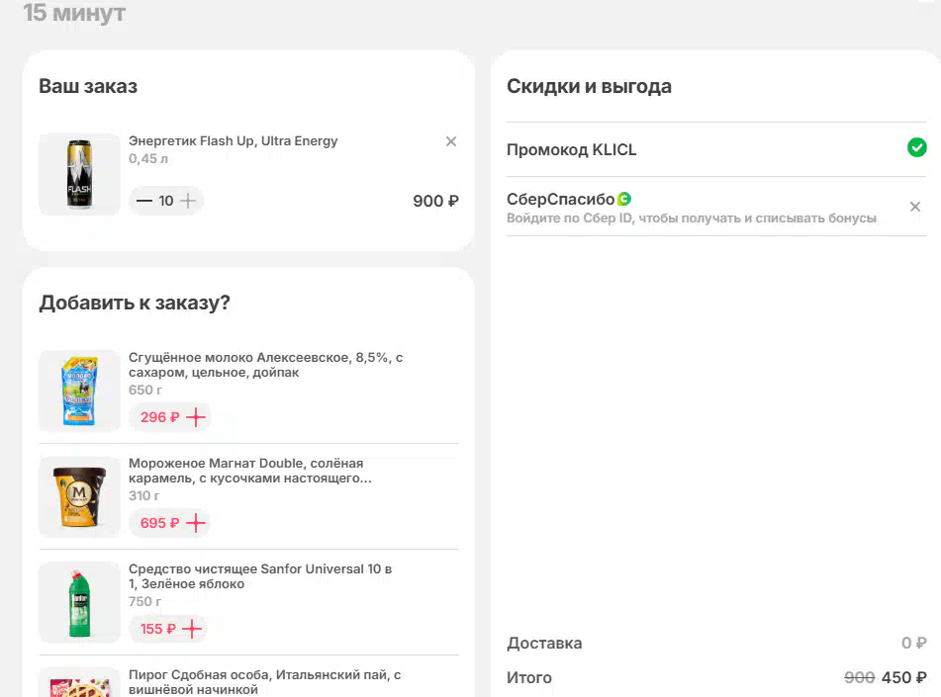Open the Flash Up energy drink thumbnail
The width and height of the screenshot is (941, 697).
79,174
